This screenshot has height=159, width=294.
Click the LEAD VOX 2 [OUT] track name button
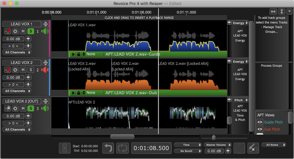pyautogui.click(x=22, y=101)
